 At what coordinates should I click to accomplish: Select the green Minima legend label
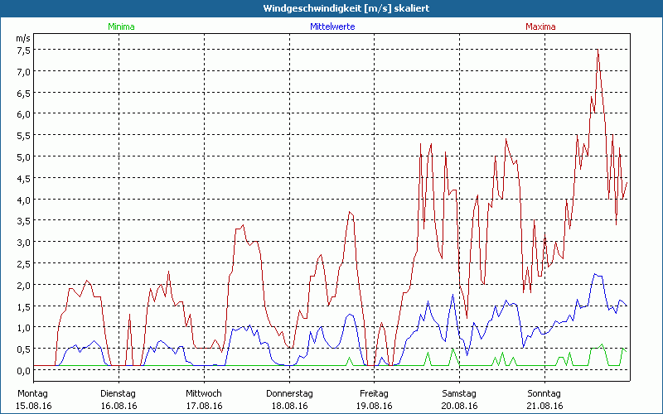[120, 26]
